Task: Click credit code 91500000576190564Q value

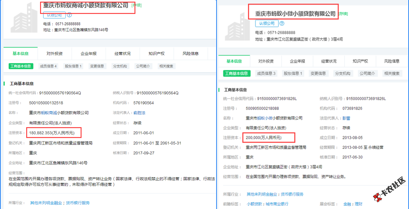Action: pyautogui.click(x=60, y=93)
